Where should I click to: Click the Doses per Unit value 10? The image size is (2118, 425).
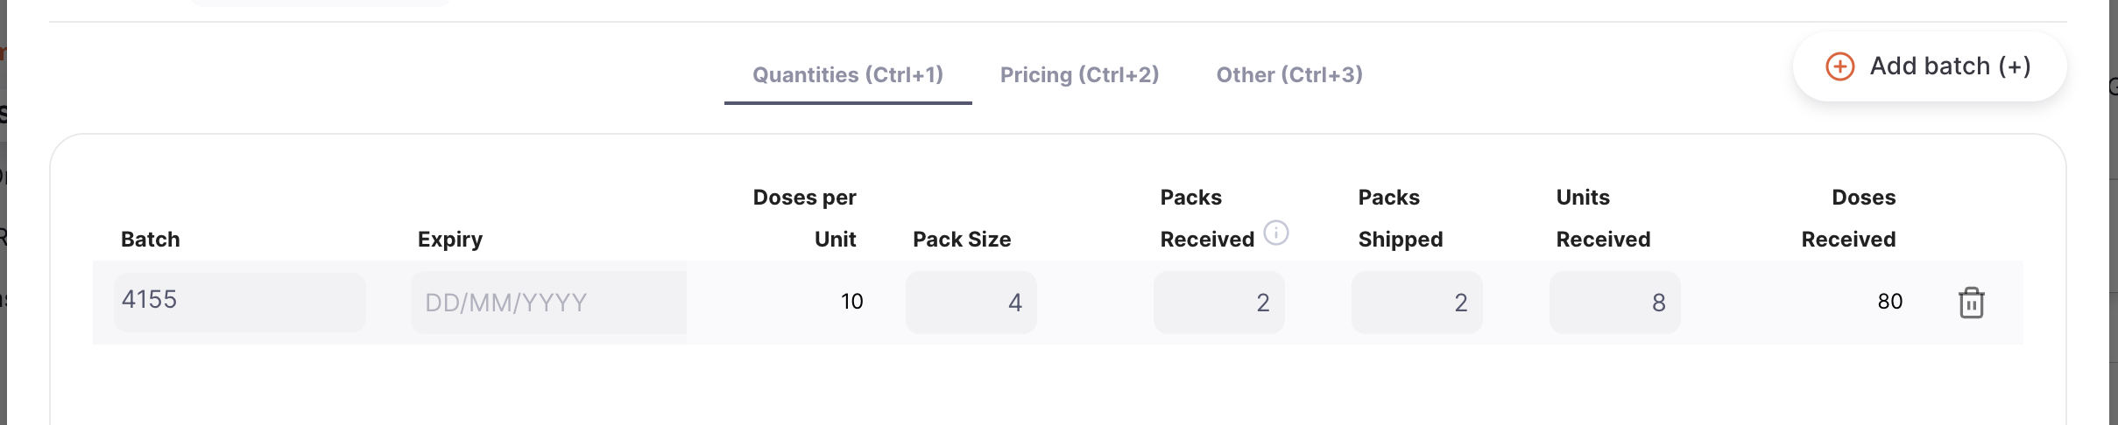(851, 302)
